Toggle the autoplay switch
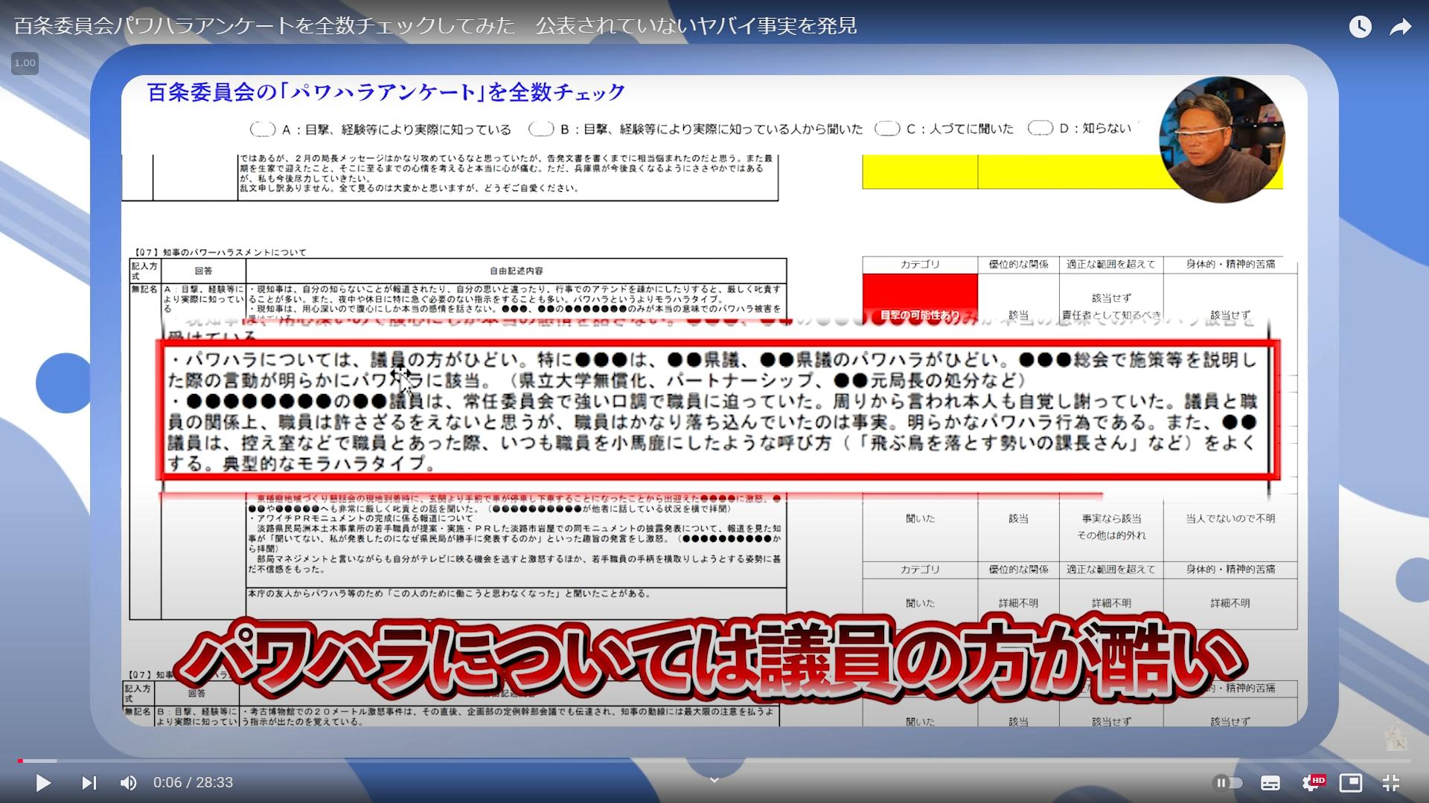 [1228, 783]
